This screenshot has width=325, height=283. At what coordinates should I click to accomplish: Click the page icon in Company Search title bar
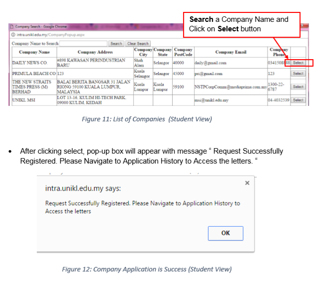point(12,26)
